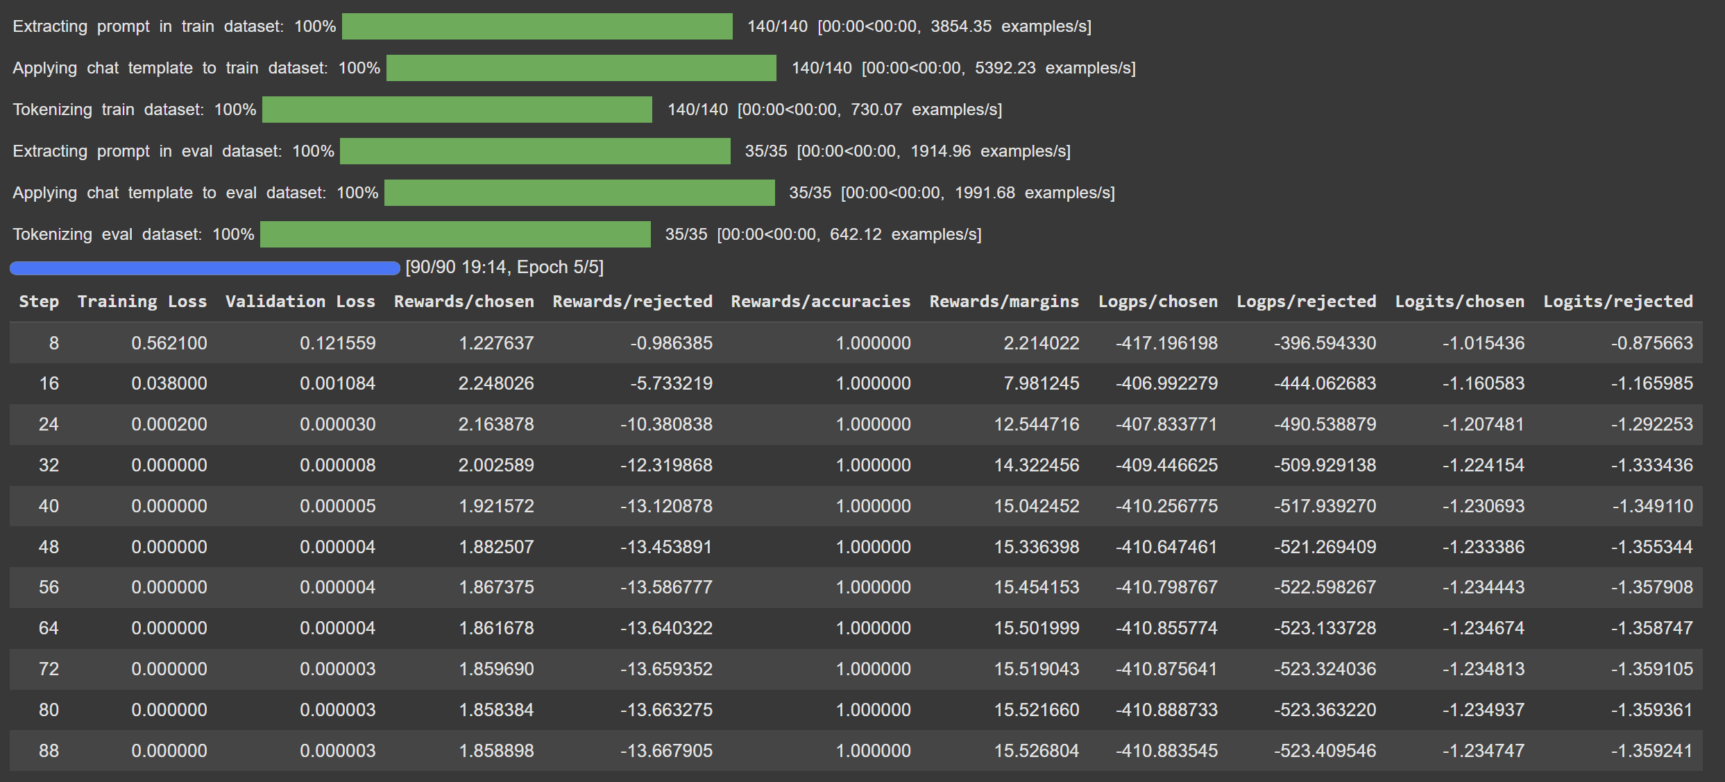Click training loss 0.038000 in step 16
Screen dimensions: 1725x782
(x=169, y=383)
